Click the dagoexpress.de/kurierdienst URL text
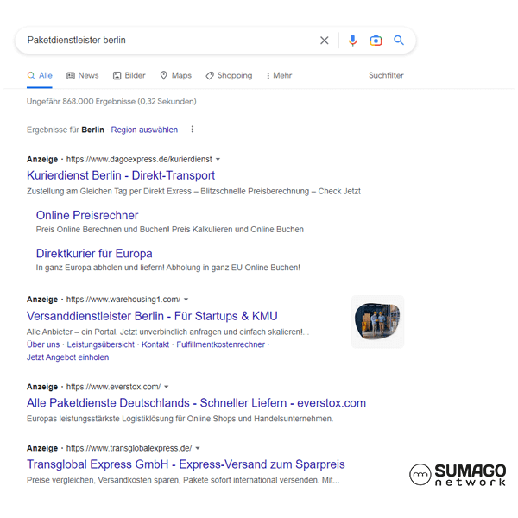Viewport: 518px width, 518px height. [x=139, y=159]
